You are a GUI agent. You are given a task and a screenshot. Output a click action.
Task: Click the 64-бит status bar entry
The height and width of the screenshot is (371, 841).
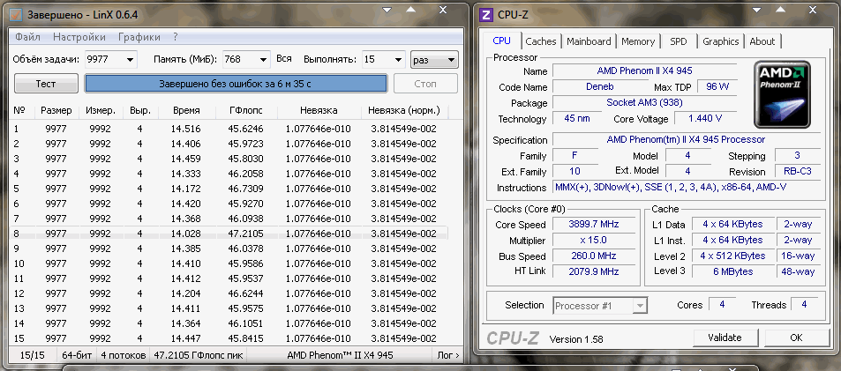pyautogui.click(x=78, y=355)
